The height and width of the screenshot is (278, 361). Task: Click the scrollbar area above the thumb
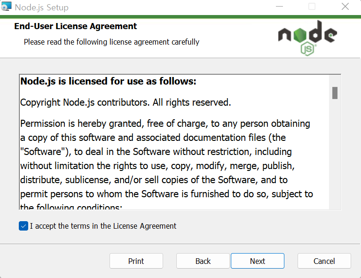tap(335, 81)
